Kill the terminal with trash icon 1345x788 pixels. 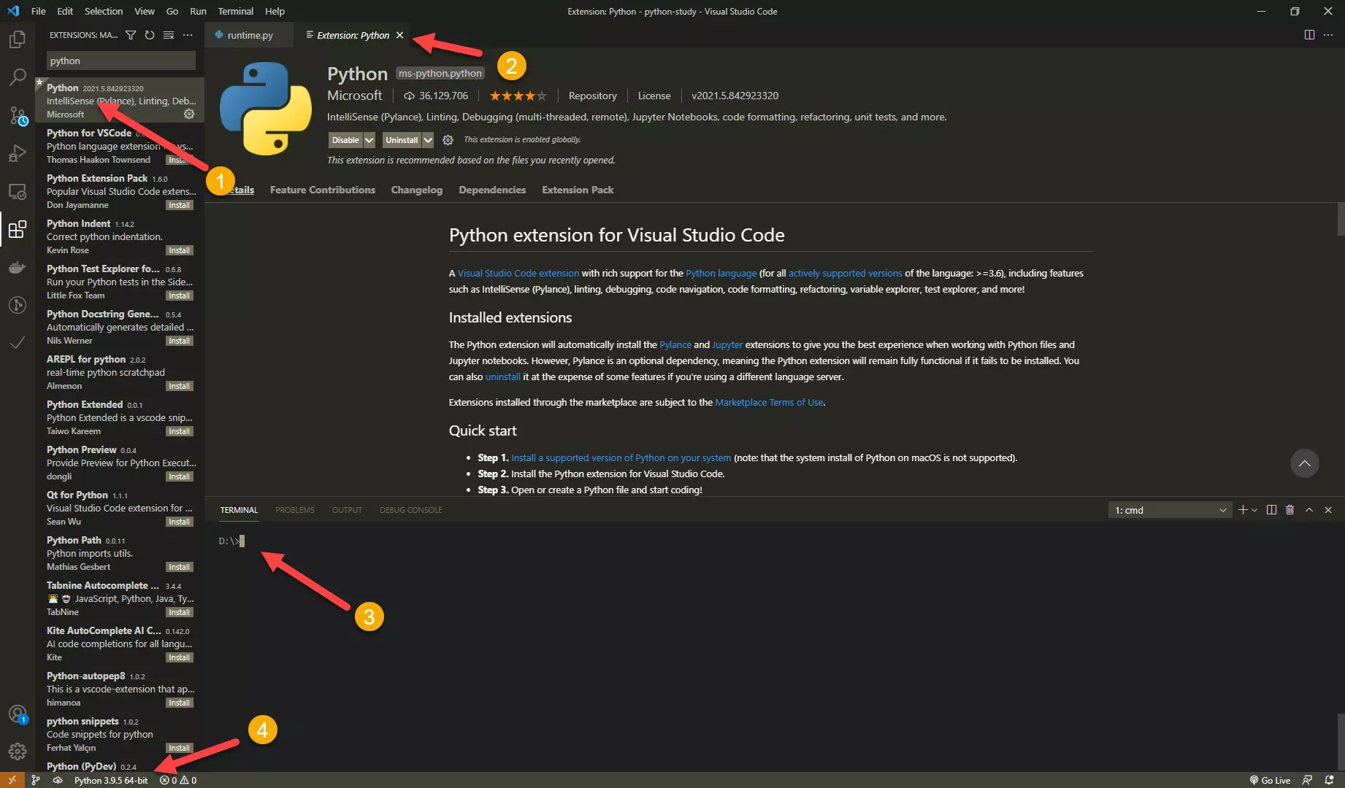1290,510
